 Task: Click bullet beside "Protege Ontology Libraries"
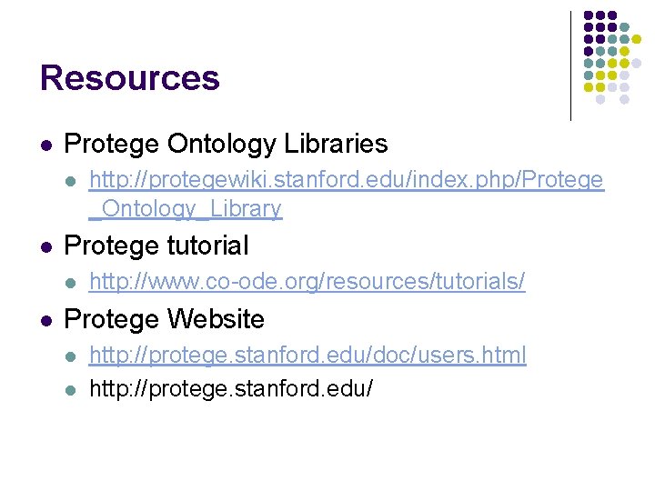(x=46, y=145)
